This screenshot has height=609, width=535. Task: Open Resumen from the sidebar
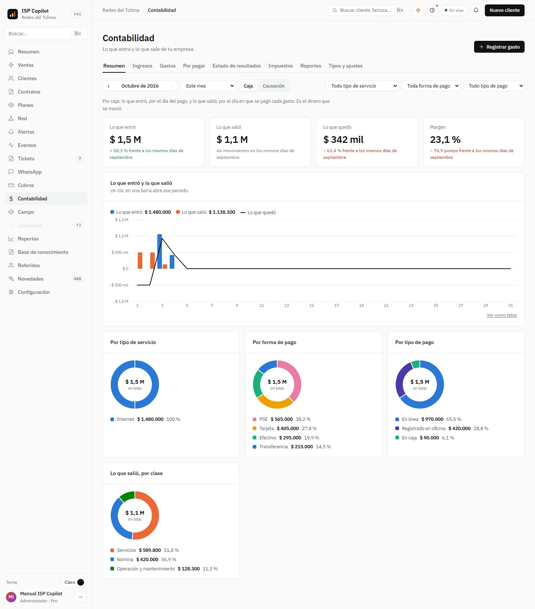[46, 52]
